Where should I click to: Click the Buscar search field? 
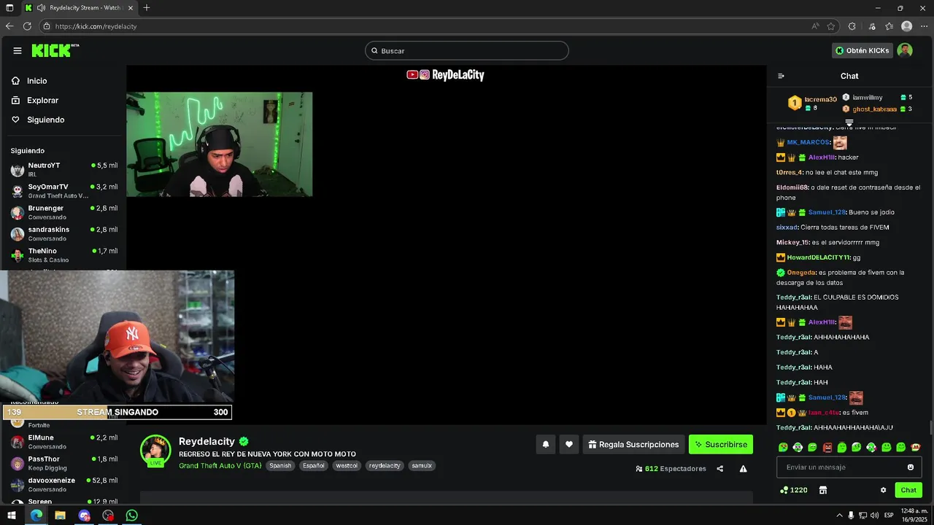467,50
